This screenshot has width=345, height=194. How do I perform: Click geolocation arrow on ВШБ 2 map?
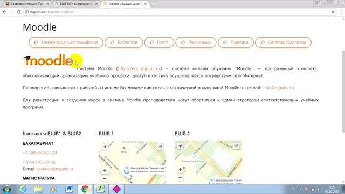181,146
